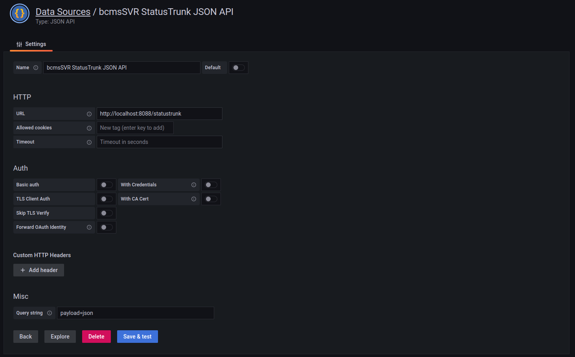575x357 pixels.
Task: Click the Timeout info icon
Action: click(x=89, y=142)
